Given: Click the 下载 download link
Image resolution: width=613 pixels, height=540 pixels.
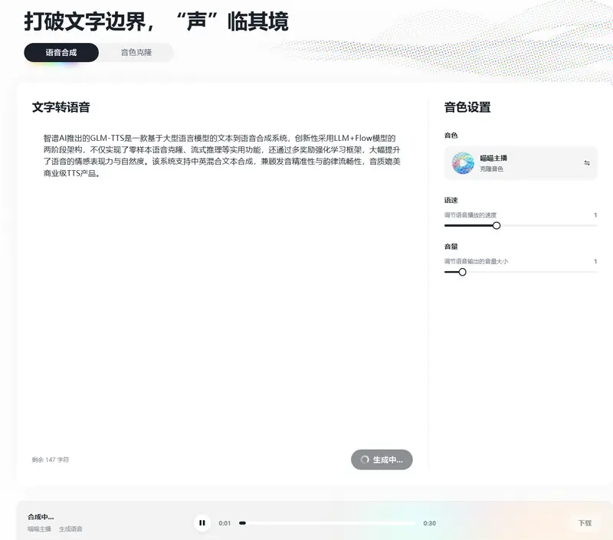Looking at the screenshot, I should (x=586, y=522).
